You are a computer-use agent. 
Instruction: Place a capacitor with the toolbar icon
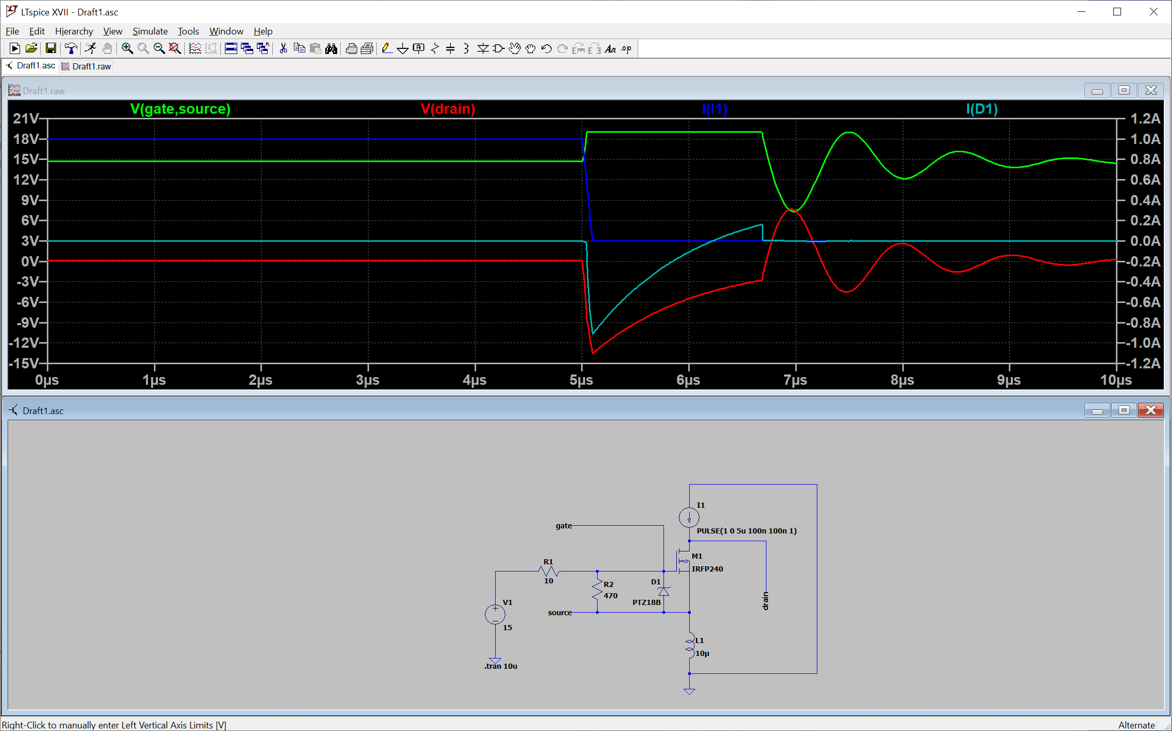(450, 48)
